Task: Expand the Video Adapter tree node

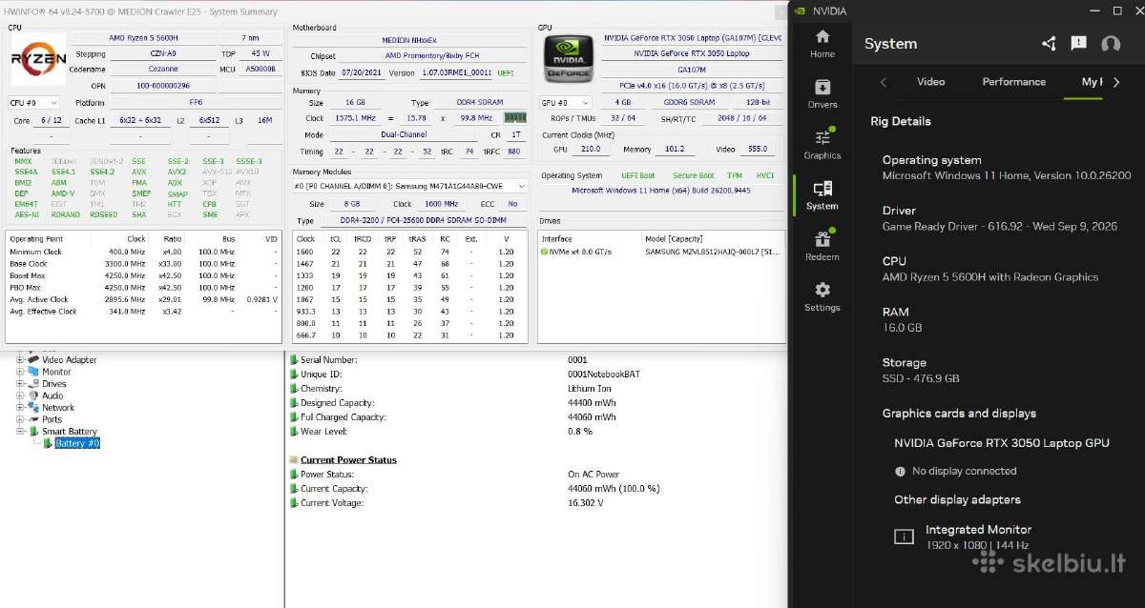Action: pyautogui.click(x=20, y=360)
